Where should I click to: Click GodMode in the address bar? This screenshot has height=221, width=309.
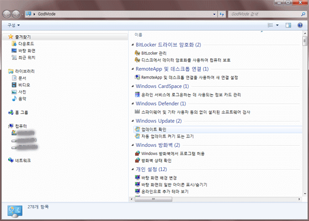point(46,14)
